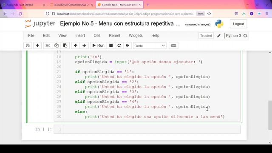This screenshot has width=272, height=153.
Task: Go back in browser history
Action: [x=5, y=14]
